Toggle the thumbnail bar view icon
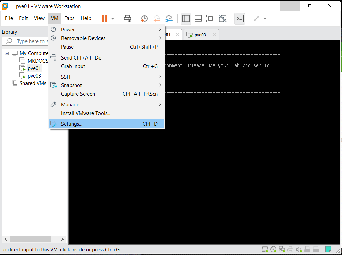The image size is (342, 255). (198, 19)
